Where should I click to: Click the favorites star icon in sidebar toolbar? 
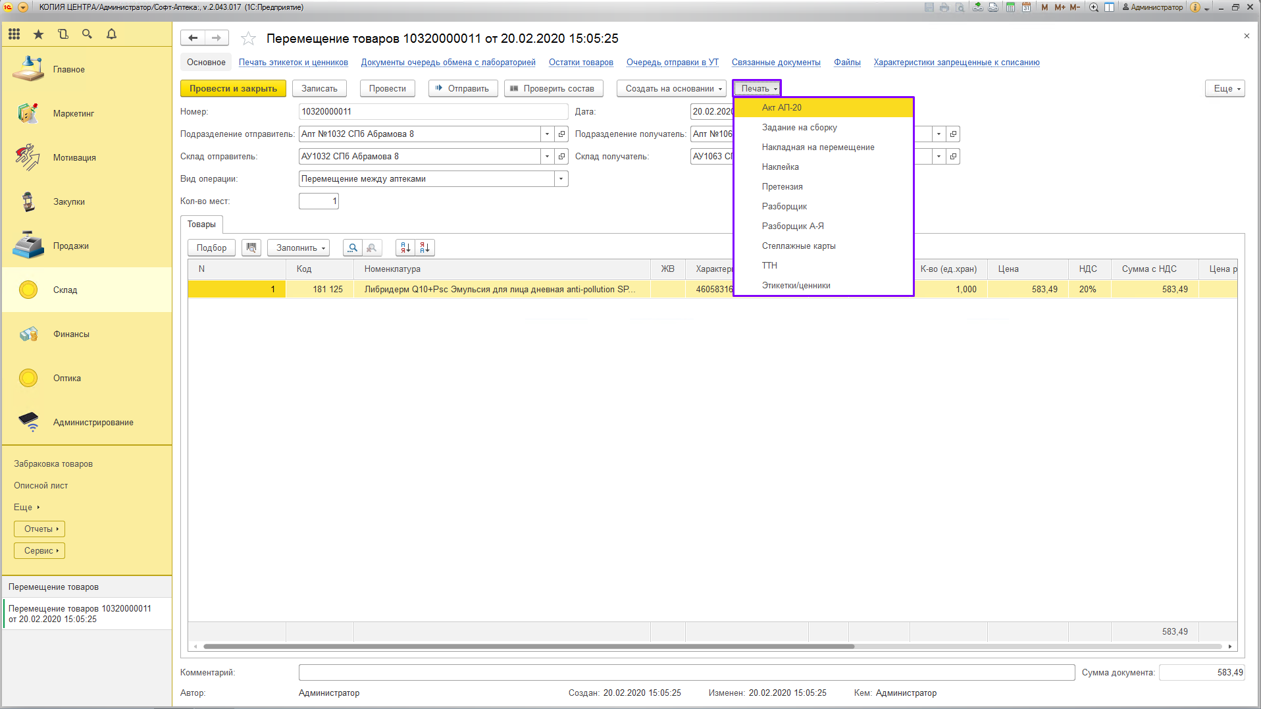point(39,34)
